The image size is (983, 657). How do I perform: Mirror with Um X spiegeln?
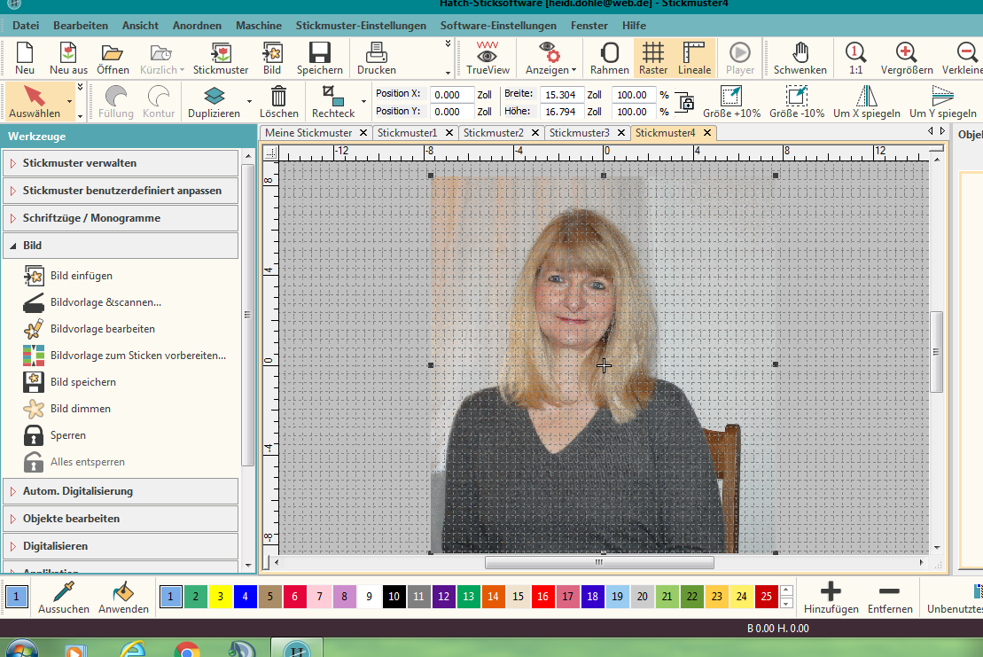click(866, 102)
